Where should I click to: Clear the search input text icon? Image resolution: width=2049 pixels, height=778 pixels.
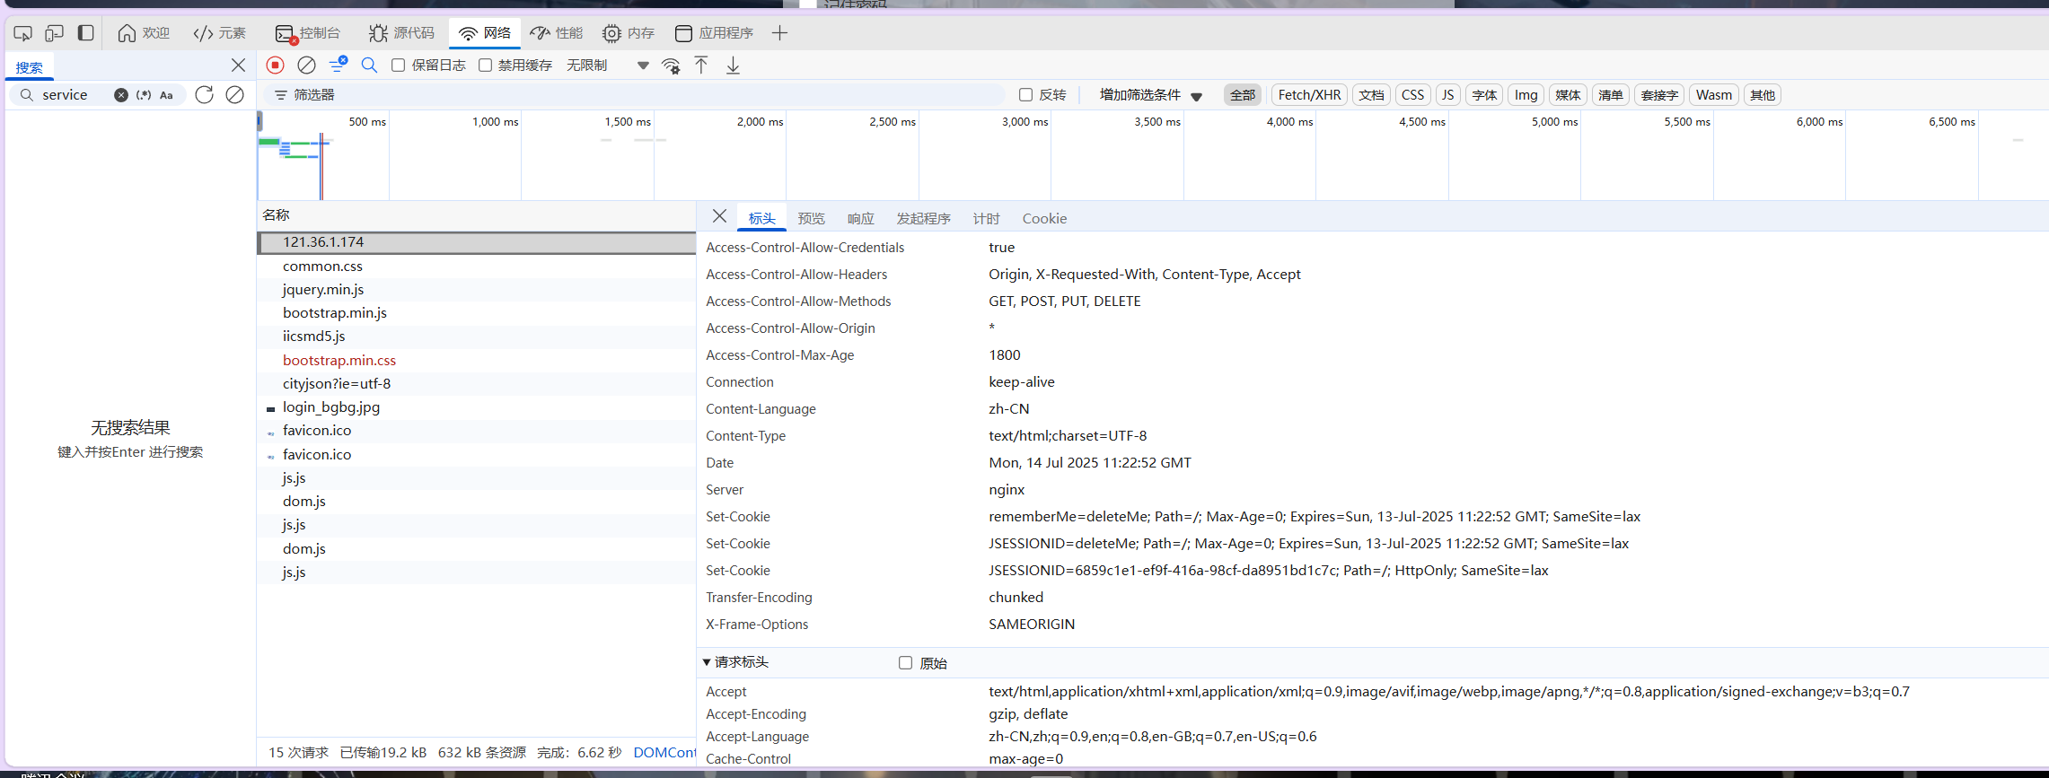120,95
